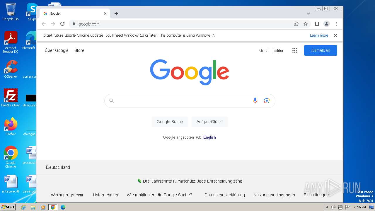This screenshot has height=211, width=375.
Task: Open the Werbeprogramme footer link
Action: pyautogui.click(x=68, y=195)
